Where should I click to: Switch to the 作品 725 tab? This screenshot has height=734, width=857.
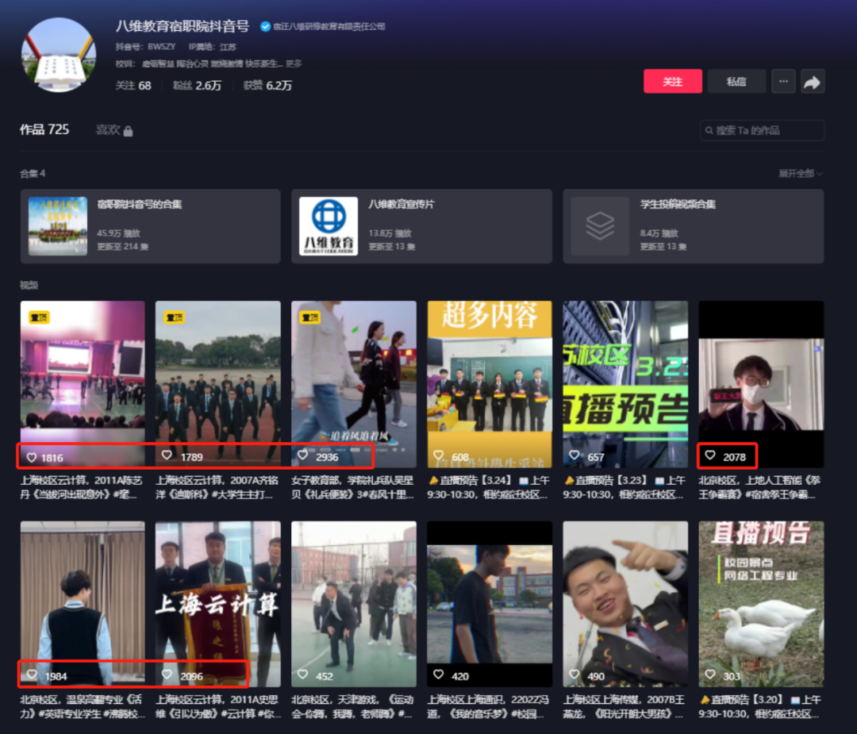click(44, 129)
